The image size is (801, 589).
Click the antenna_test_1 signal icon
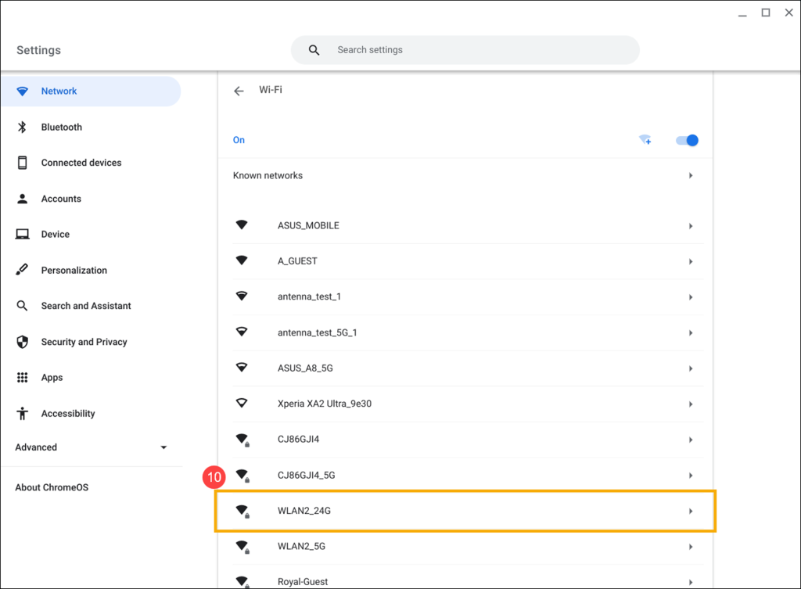click(242, 296)
